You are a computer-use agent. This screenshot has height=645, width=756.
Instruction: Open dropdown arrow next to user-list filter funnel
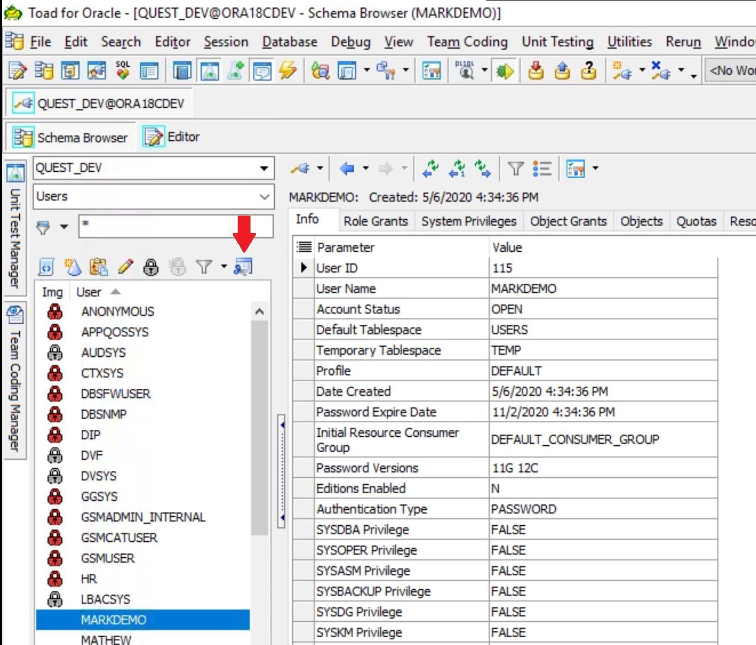pyautogui.click(x=224, y=266)
